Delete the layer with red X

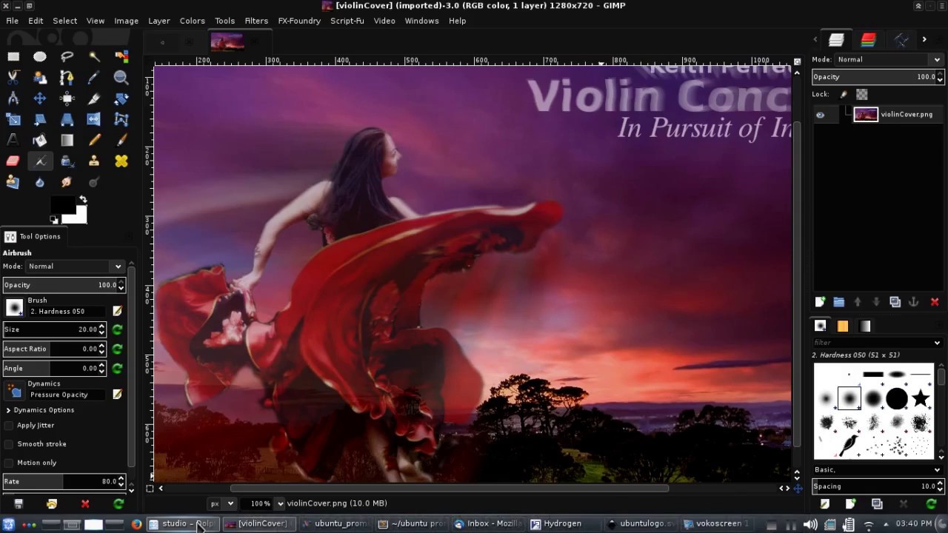click(935, 302)
